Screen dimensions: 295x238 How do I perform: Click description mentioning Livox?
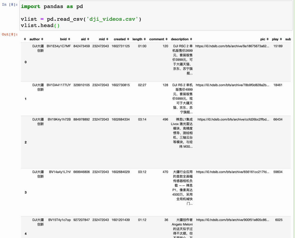point(182,133)
